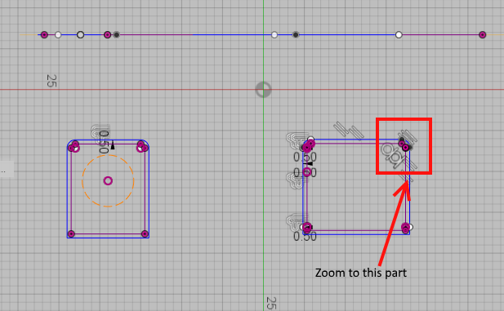504x311 pixels.
Task: Select right rectangle's bottom-left corner point
Action: click(x=307, y=228)
